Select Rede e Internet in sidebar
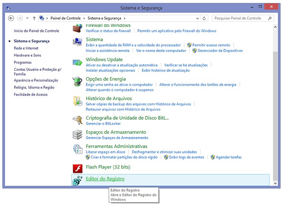This screenshot has width=282, height=206. point(26,48)
